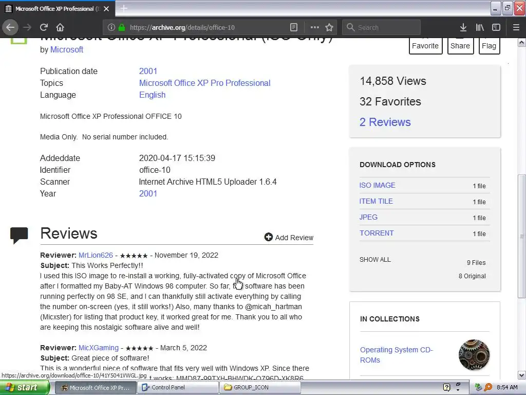
Task: Open Microsoft Office XP Pro Professional topic
Action: [x=204, y=83]
